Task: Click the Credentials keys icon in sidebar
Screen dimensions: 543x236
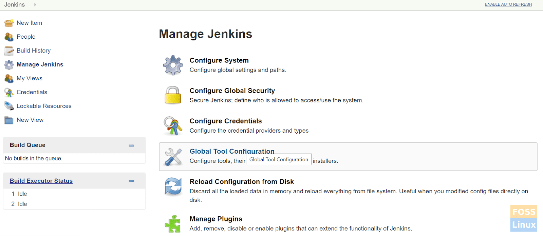Action: point(9,92)
